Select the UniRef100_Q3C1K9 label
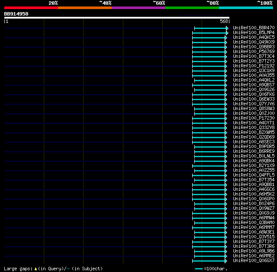The width and height of the screenshot is (277, 272). 254,71
